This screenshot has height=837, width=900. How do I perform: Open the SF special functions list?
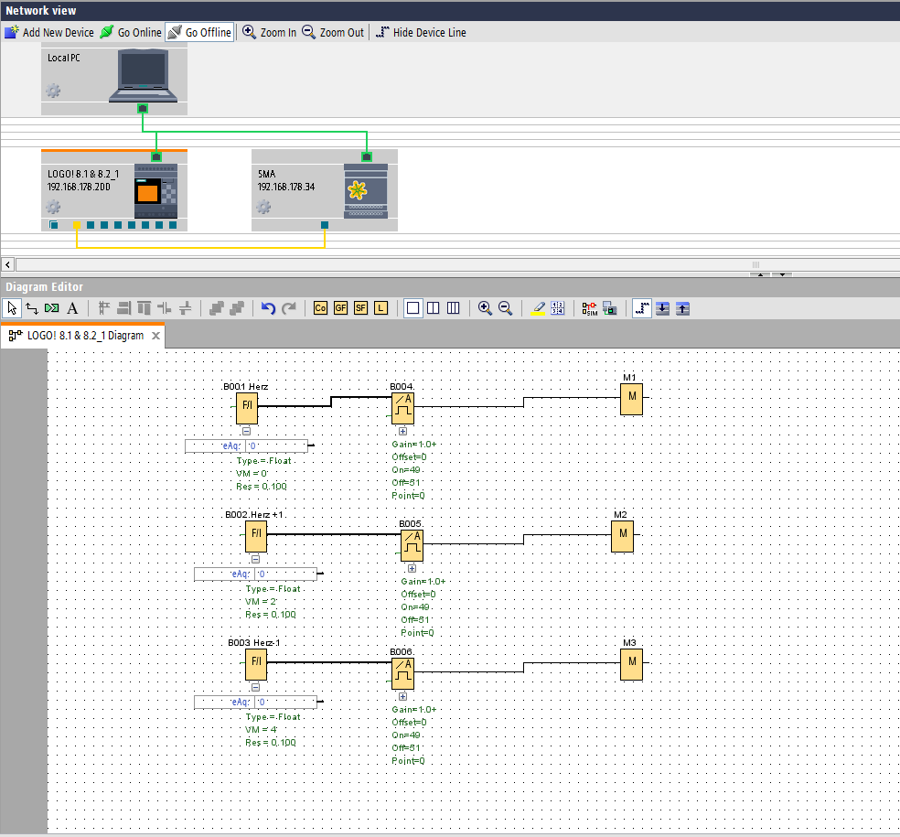pyautogui.click(x=360, y=308)
